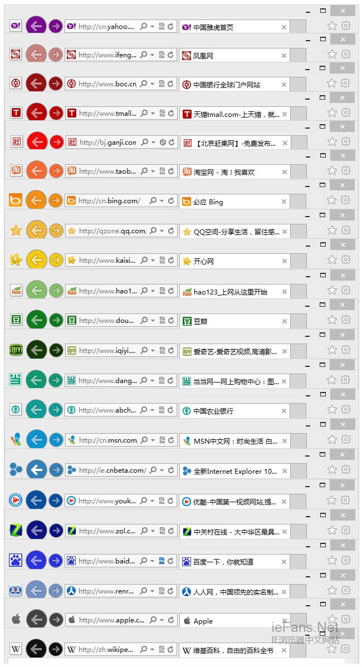The width and height of the screenshot is (362, 667).
Task: Go back in the Yahoo browser window
Action: click(36, 26)
